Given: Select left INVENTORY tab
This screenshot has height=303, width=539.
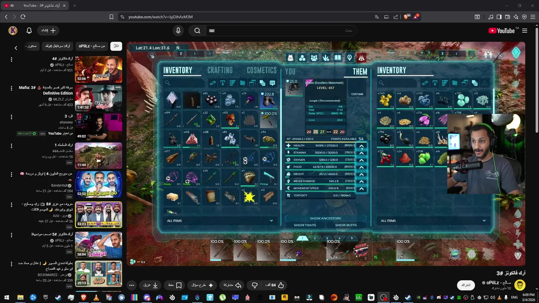Looking at the screenshot, I should click(178, 70).
